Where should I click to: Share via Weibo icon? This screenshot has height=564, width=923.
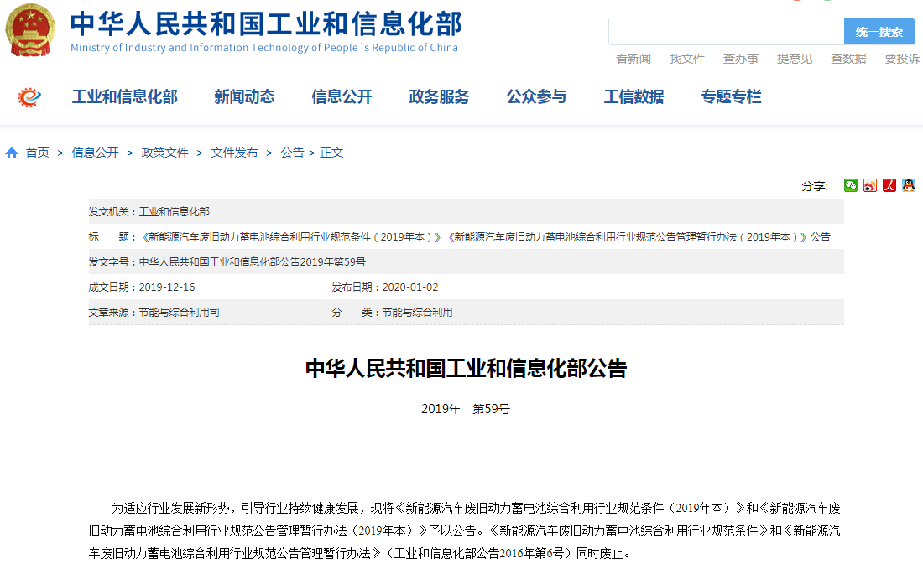870,185
